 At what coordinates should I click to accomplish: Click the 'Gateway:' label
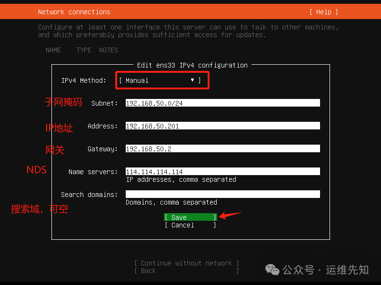[x=102, y=149]
